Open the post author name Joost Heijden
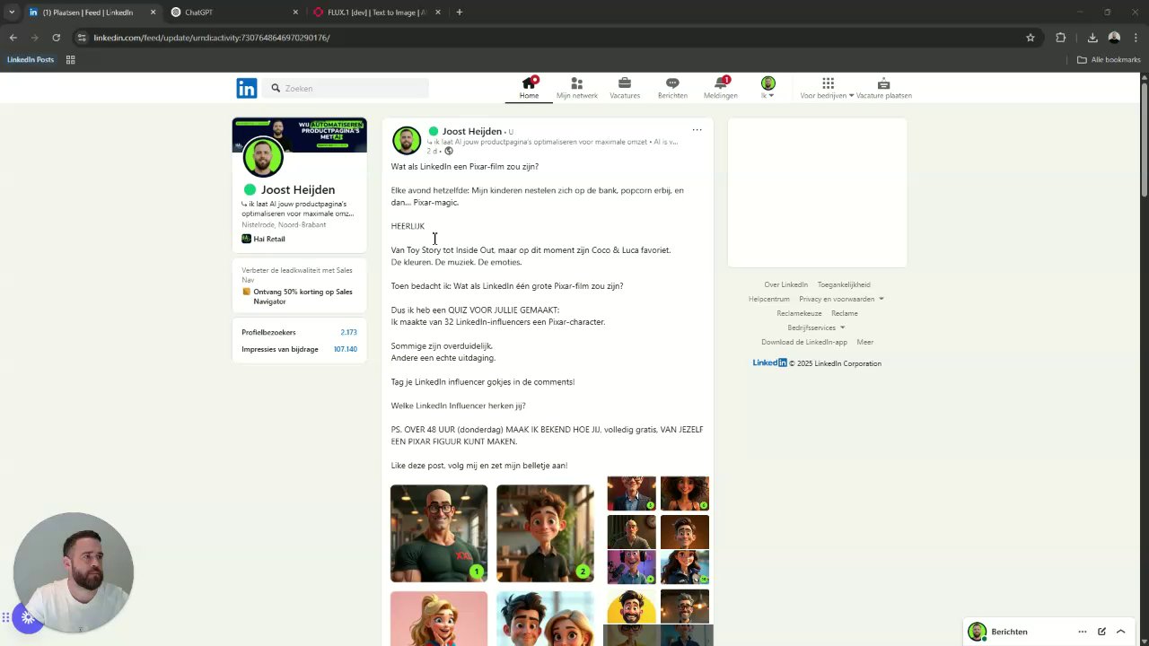The height and width of the screenshot is (646, 1149). [471, 131]
